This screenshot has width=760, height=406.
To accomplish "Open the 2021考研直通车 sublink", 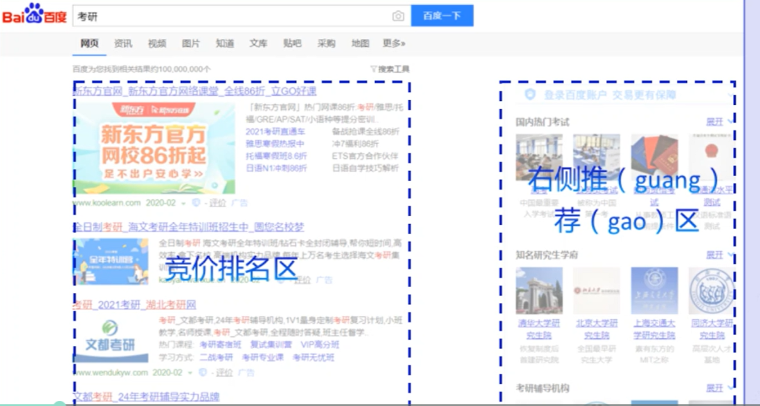I will 276,132.
